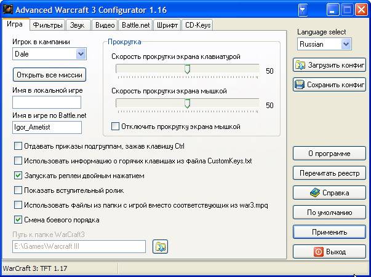Uncheck Запускать реплеи двойным нажатием
Viewport: 371px width, 277px height.
pyautogui.click(x=18, y=176)
